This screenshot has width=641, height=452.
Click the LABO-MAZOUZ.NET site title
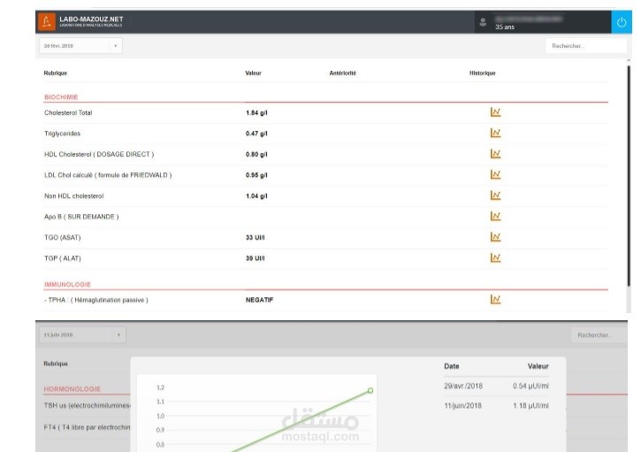coord(91,19)
